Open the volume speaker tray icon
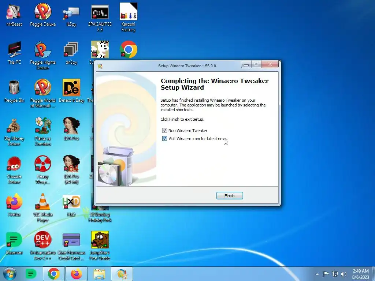This screenshot has width=375, height=281. point(344,274)
